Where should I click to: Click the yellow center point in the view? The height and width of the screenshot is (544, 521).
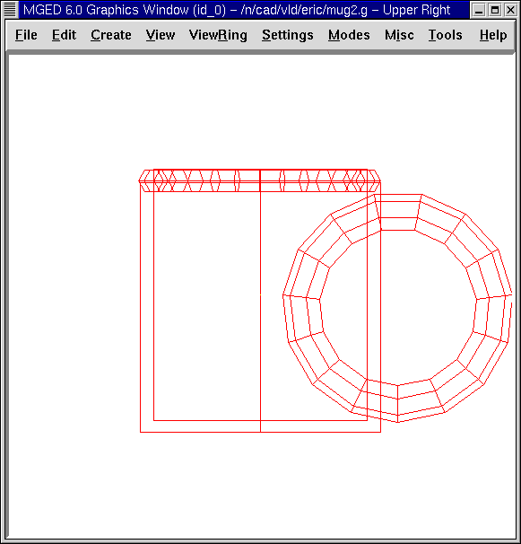260,295
